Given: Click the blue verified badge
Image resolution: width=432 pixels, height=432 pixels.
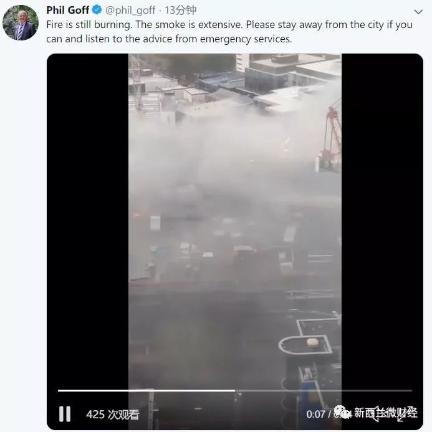Looking at the screenshot, I should 97,10.
